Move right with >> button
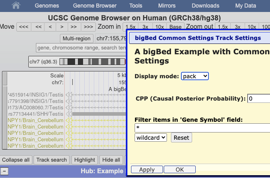 (73, 27)
